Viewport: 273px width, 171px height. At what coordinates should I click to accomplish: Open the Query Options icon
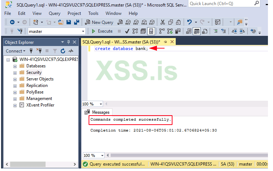pyautogui.click(x=143, y=31)
